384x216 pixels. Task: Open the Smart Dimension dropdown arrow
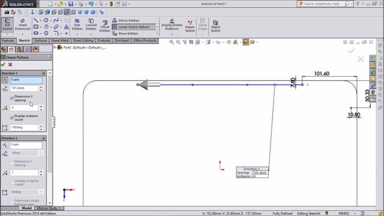23,34
